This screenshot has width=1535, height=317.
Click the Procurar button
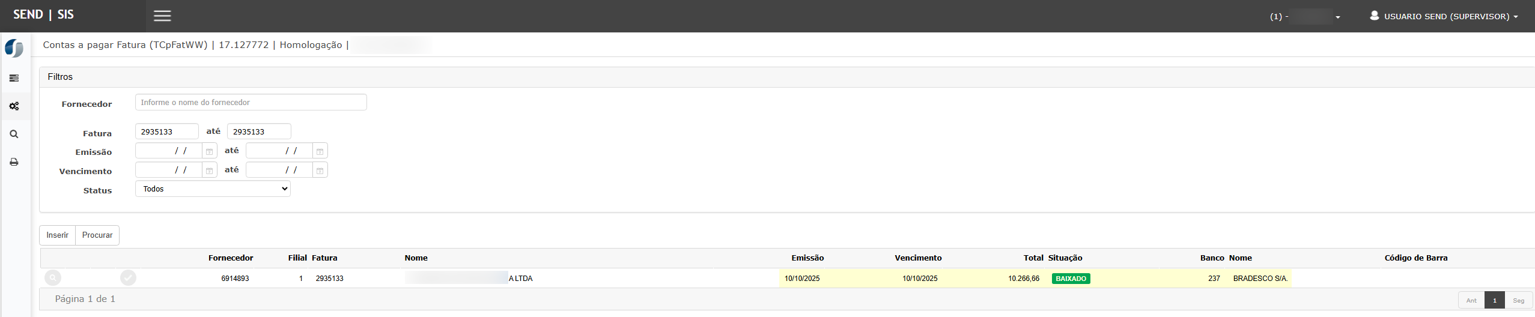(97, 235)
